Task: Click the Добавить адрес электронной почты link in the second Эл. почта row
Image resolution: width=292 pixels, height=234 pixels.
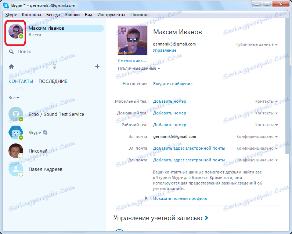Action: coord(189,148)
